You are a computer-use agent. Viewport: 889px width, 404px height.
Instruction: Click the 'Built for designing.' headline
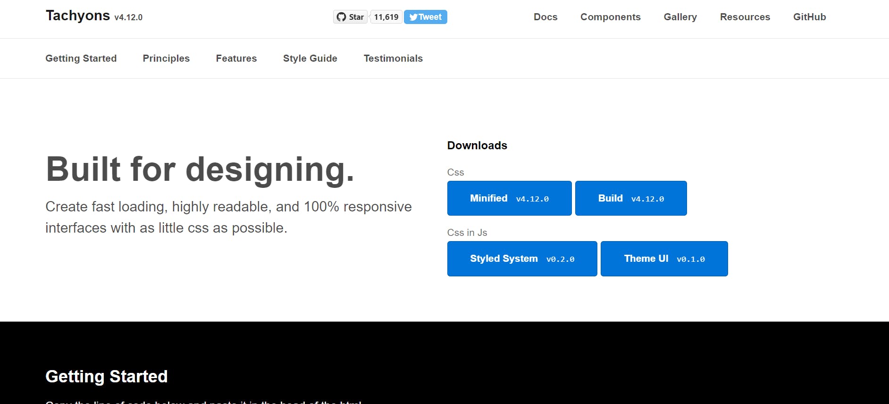(200, 170)
